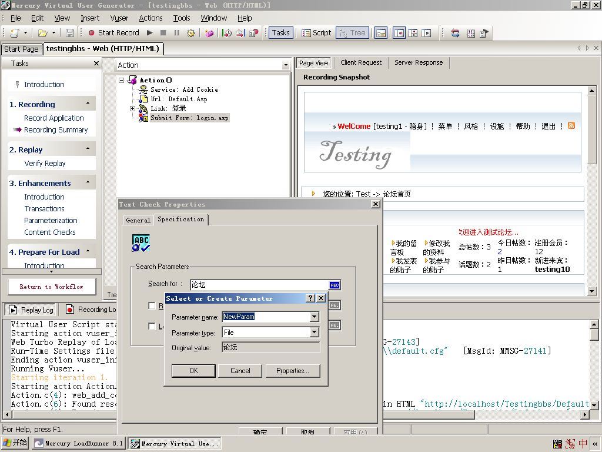This screenshot has width=602, height=452.
Task: Insert a start transaction via toolbar icon
Action: (x=227, y=33)
